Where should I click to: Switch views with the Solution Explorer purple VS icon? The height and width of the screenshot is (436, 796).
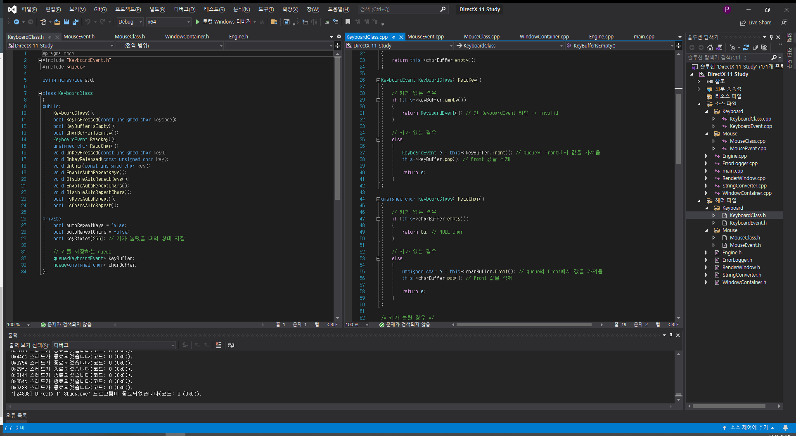(720, 47)
